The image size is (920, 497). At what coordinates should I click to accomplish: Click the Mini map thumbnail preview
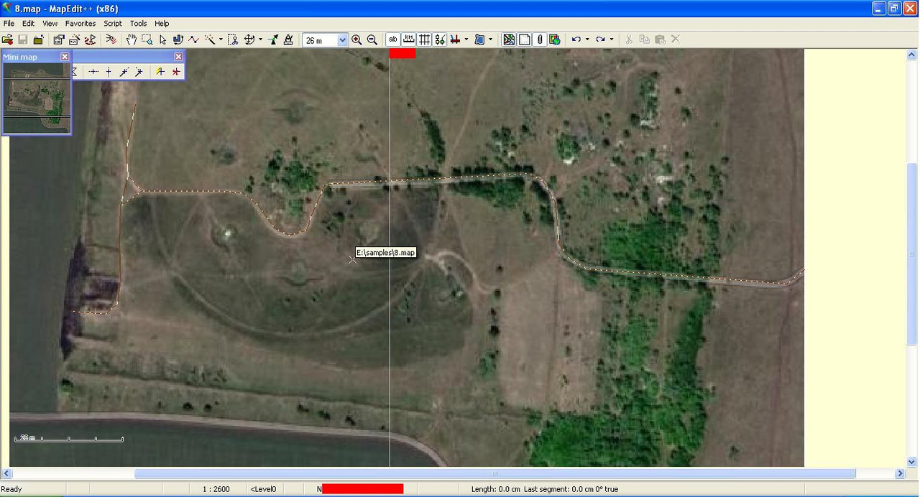[37, 98]
